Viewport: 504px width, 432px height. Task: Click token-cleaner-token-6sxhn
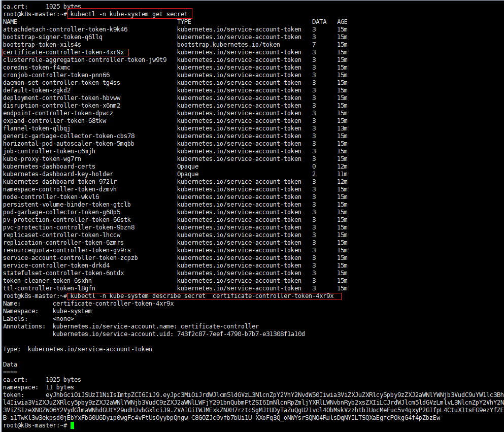pyautogui.click(x=47, y=281)
